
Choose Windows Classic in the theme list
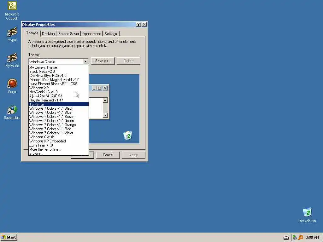[58, 137]
